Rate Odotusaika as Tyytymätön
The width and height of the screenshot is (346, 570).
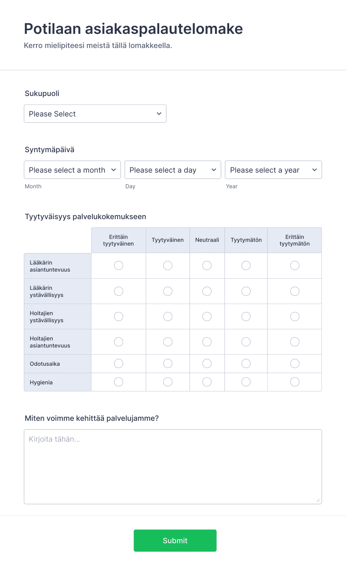tap(246, 363)
